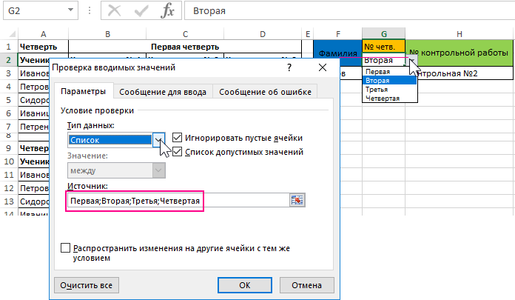Click cell G2 containing Вторая

pos(383,60)
